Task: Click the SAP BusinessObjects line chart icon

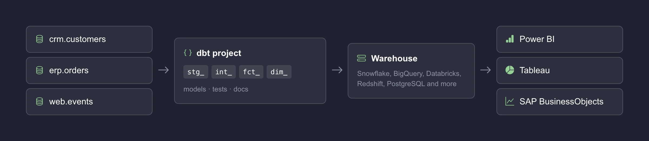Action: click(510, 101)
